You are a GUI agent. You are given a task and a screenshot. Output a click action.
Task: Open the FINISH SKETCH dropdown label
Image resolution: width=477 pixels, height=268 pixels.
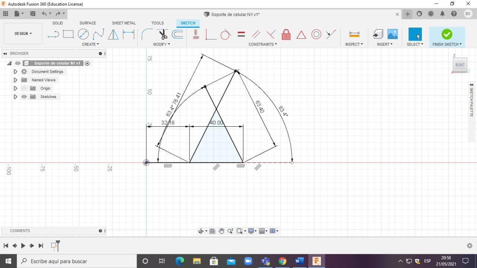(447, 44)
